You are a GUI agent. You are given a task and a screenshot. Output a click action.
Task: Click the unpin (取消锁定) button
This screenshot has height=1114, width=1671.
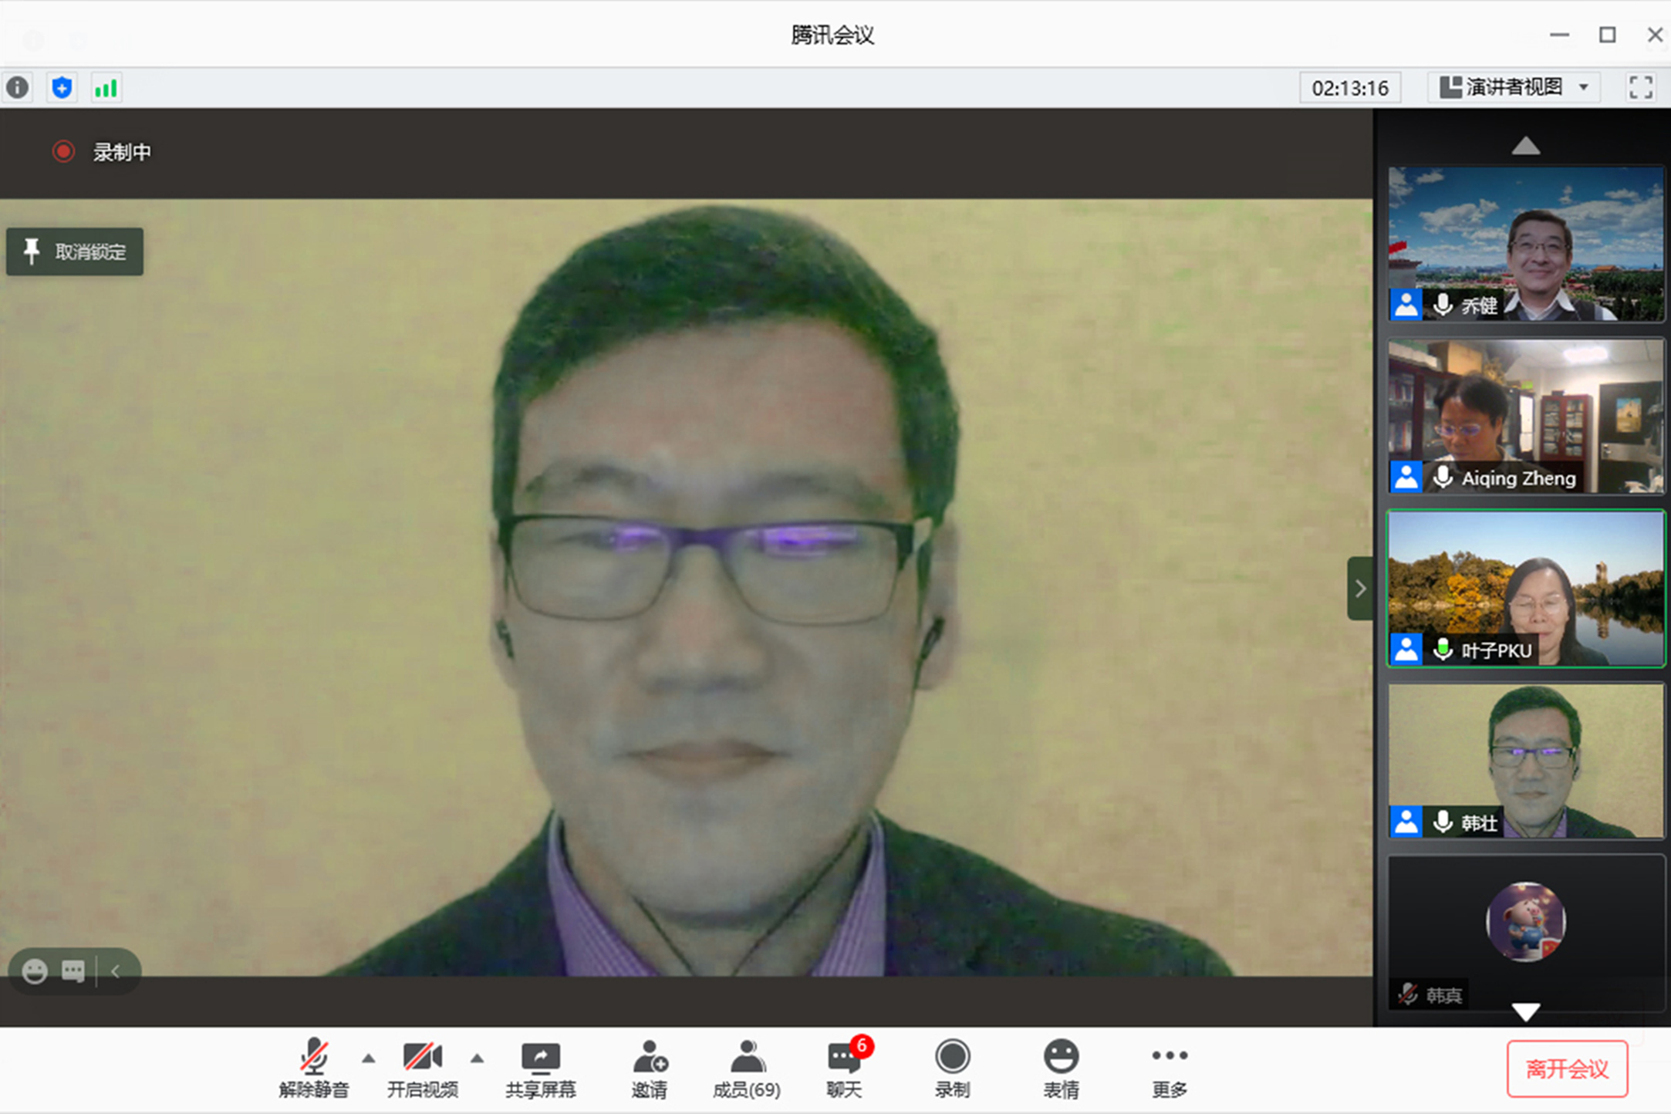75,251
